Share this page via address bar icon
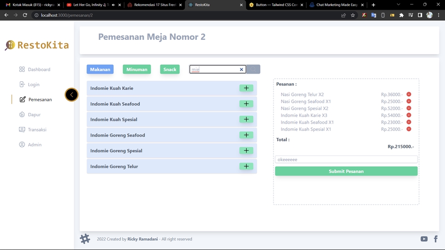Screen dimensions: 445x250 (343, 15)
